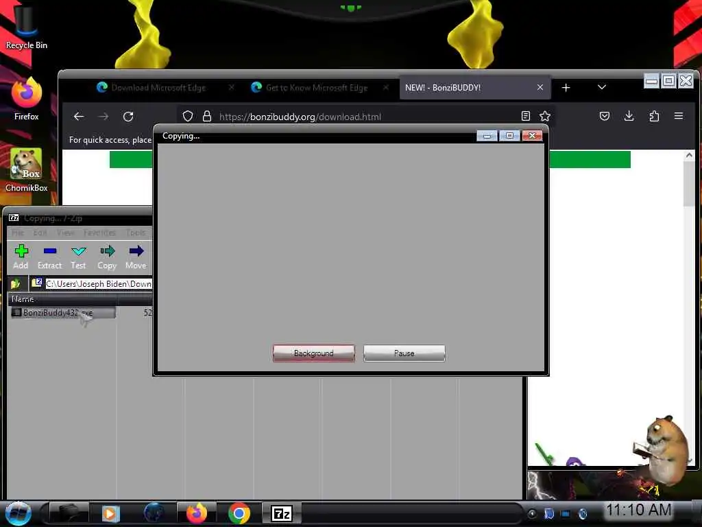
Task: Close the Copying dialog
Action: [x=532, y=136]
